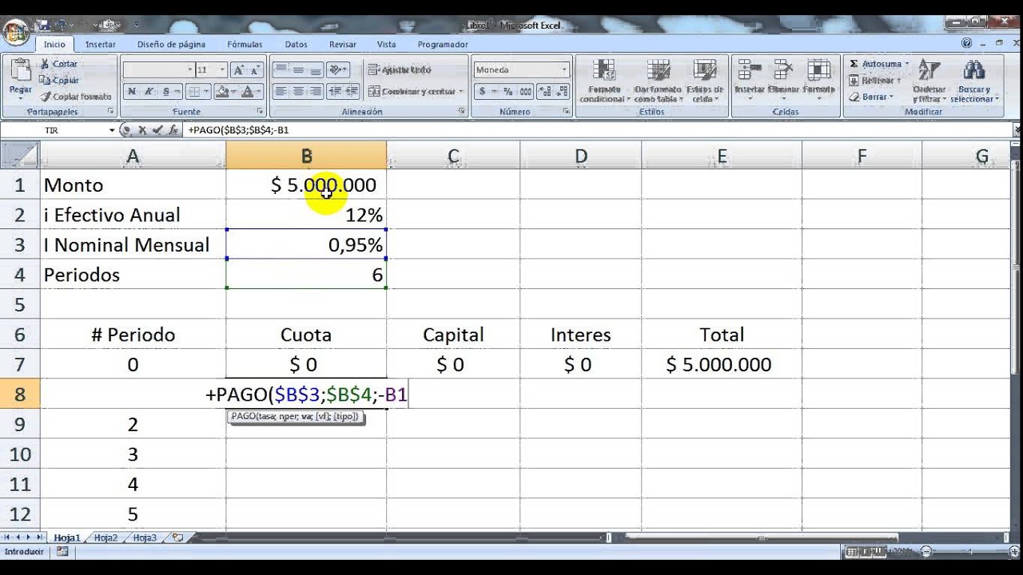Click the font color A icon
Viewport: 1023px width, 575px height.
(x=249, y=91)
